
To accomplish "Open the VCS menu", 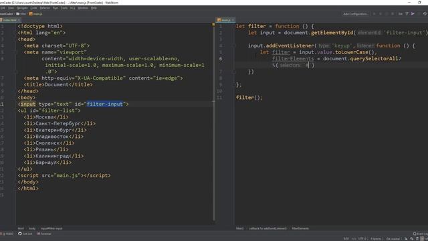I will click(x=73, y=8).
